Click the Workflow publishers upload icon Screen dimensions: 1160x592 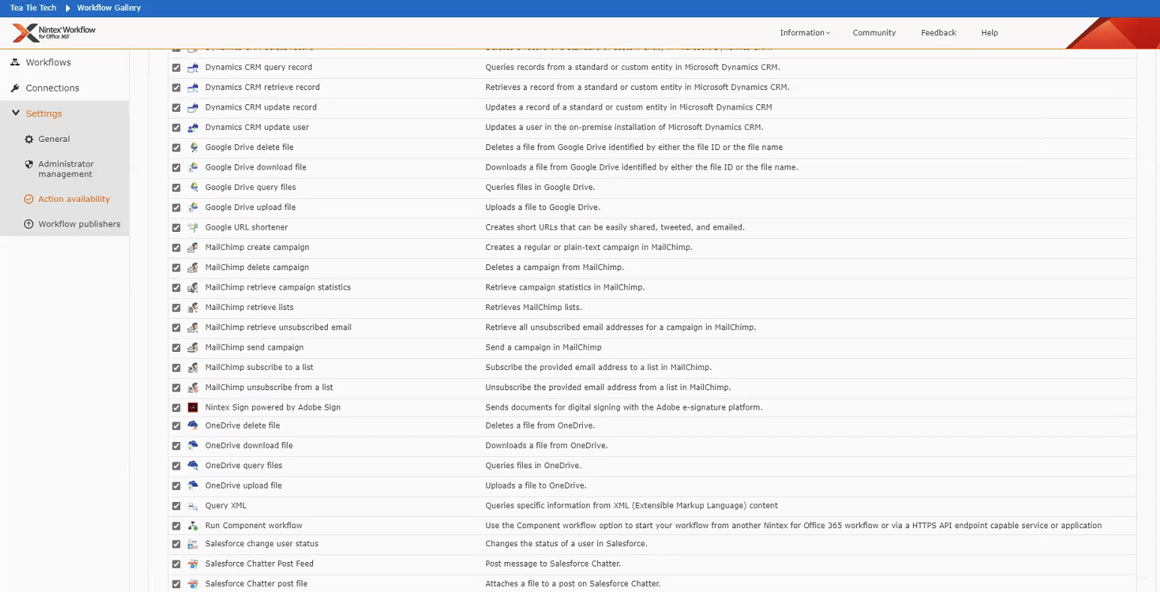[x=29, y=224]
